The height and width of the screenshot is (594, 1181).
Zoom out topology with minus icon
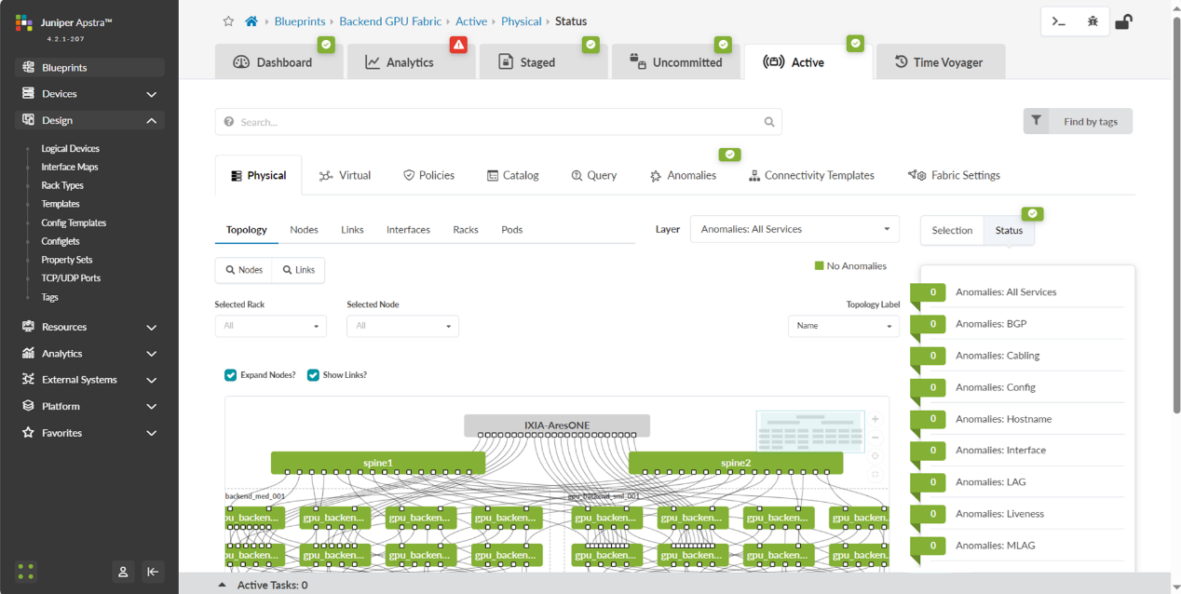[x=875, y=438]
